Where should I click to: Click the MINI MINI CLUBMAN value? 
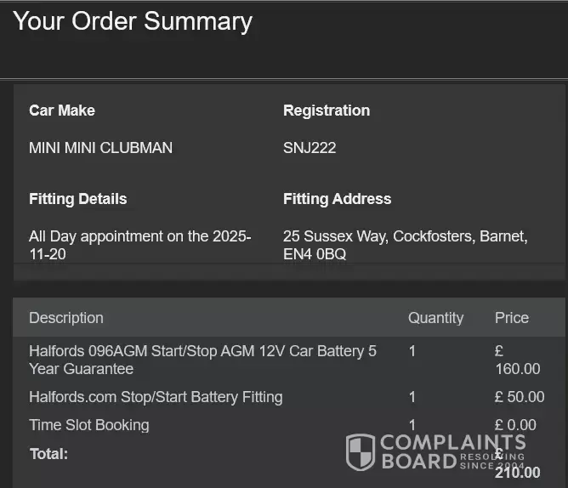coord(100,148)
